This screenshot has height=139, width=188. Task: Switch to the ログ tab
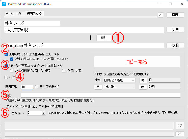pyautogui.click(x=19, y=14)
